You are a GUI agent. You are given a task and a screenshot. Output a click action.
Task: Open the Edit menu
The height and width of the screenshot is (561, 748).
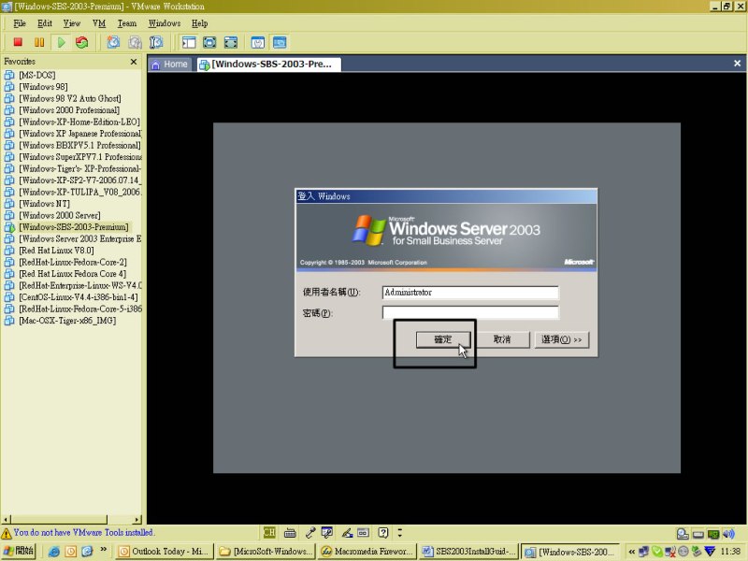coord(45,22)
